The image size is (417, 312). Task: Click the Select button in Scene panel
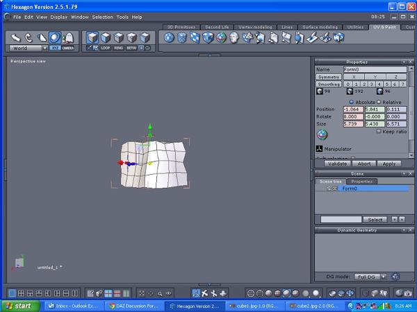pos(375,220)
